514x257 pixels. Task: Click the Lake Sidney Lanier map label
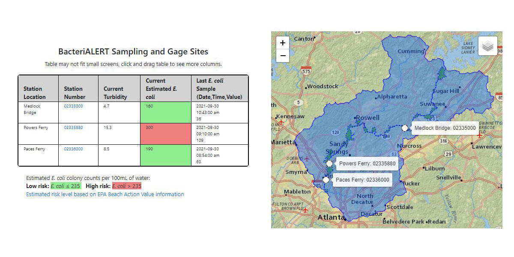pos(468,48)
